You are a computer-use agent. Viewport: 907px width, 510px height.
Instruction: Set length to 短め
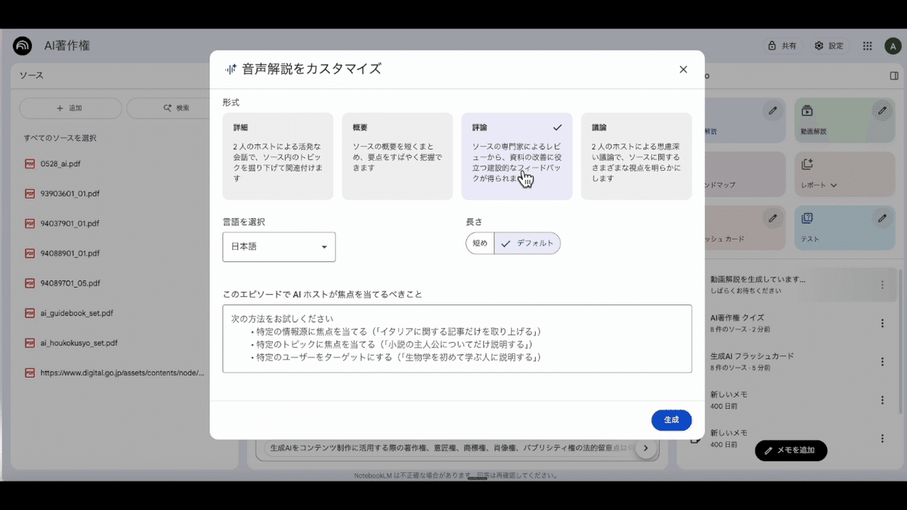tap(480, 243)
